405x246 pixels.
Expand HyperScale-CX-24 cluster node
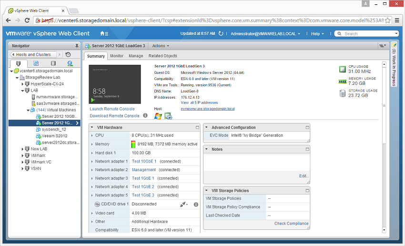[x=22, y=84]
